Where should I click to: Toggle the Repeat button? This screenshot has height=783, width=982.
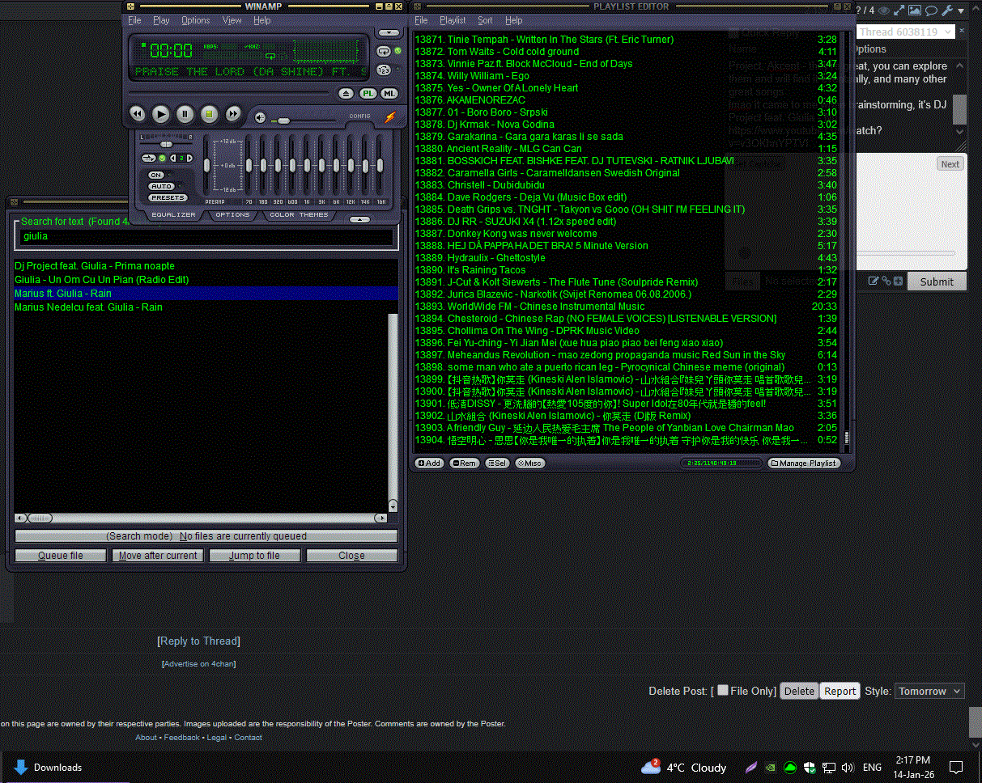coord(384,52)
